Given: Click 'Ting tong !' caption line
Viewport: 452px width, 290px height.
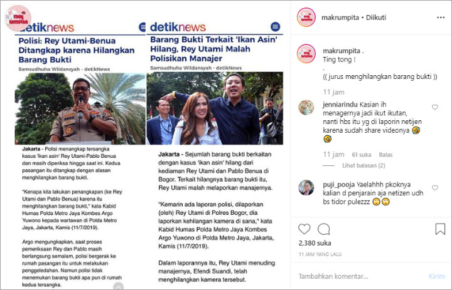Looking at the screenshot, I should tap(339, 60).
